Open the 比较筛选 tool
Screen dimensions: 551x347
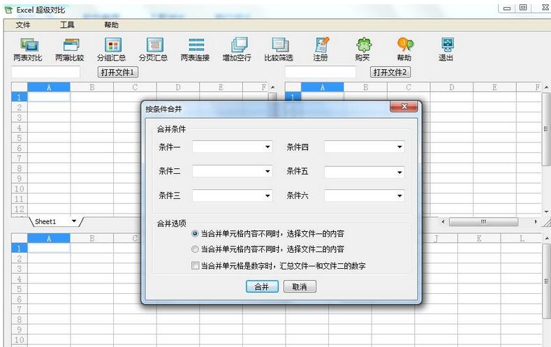(279, 50)
